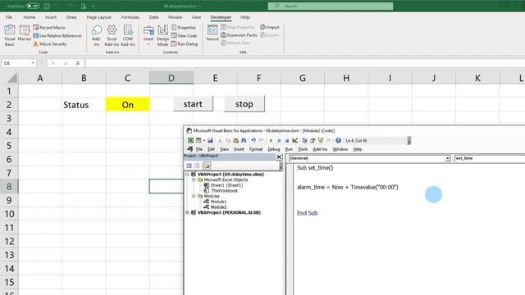Open the VBA editor Tools menu
525x295 pixels.
point(303,149)
